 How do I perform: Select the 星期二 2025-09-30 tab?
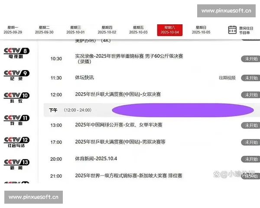[x=44, y=29]
